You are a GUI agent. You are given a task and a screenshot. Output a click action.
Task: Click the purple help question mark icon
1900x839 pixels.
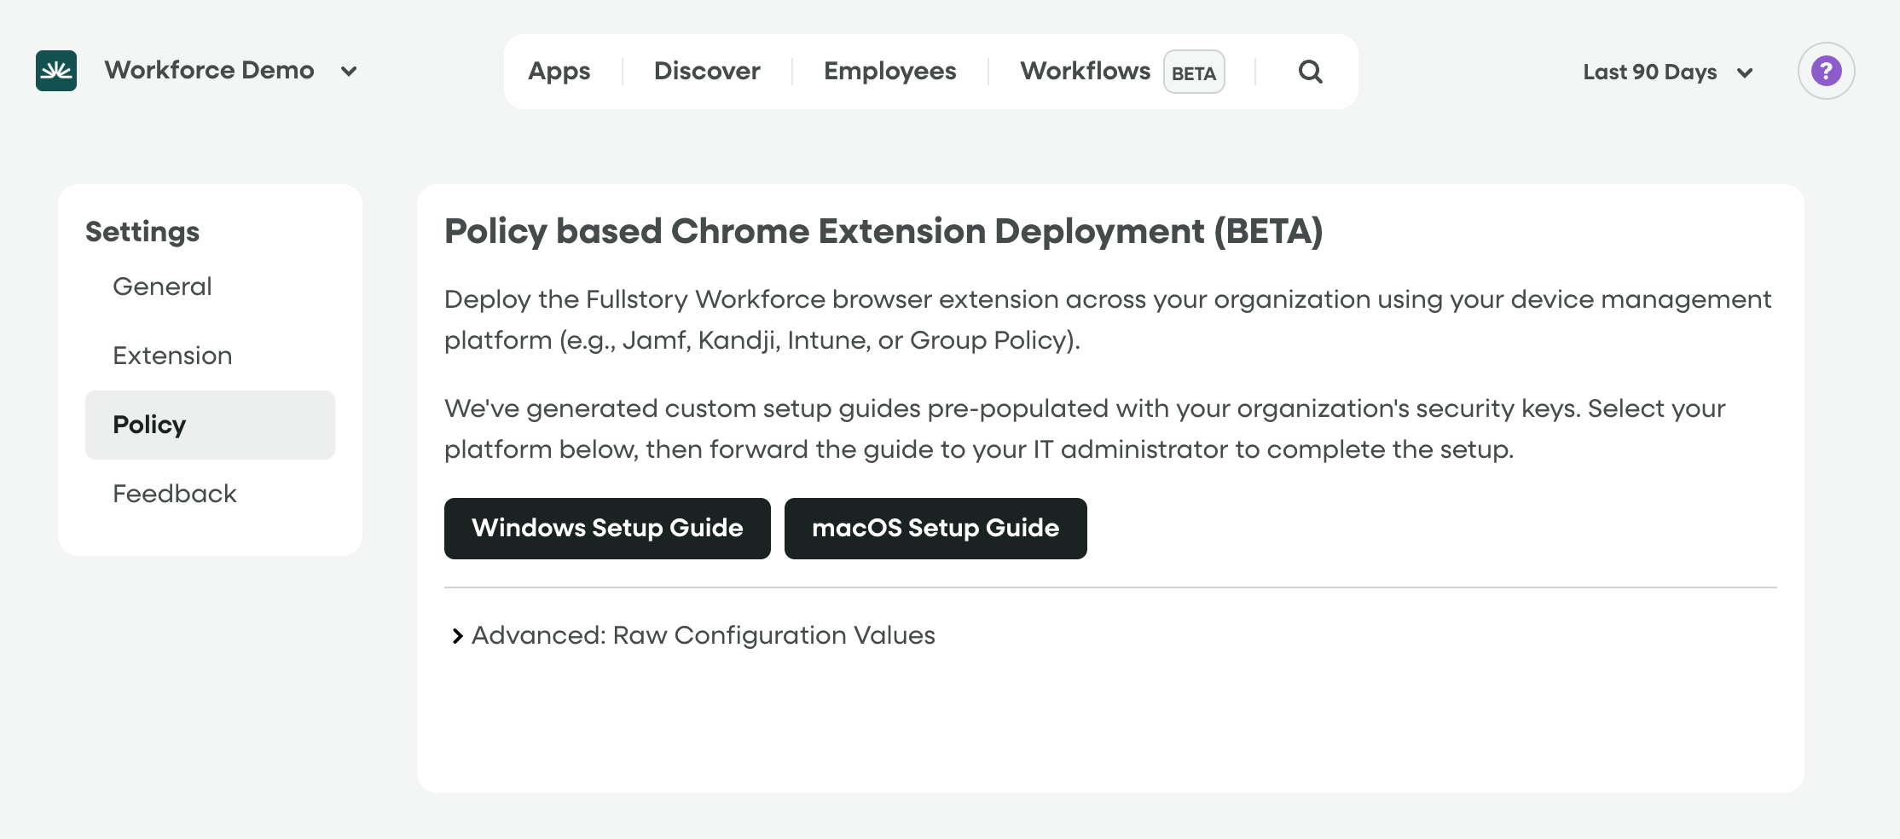coord(1826,71)
